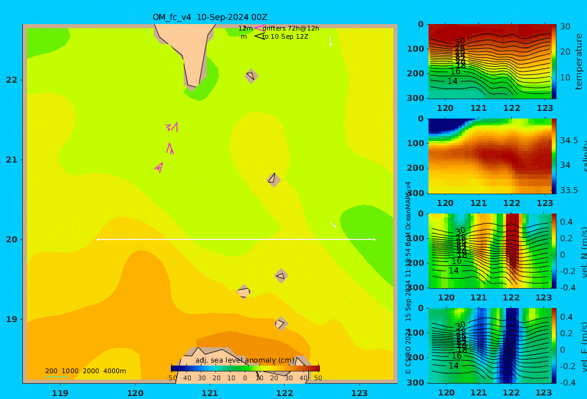Click the "-50" tick on the sea level colorbar
Image resolution: width=587 pixels, height=399 pixels.
tap(172, 378)
